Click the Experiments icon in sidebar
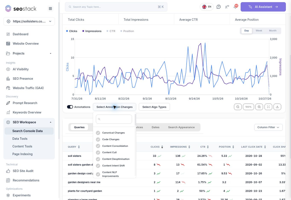 (x=8, y=195)
